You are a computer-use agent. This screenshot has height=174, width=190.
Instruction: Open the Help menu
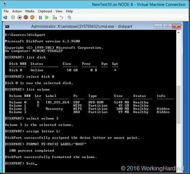tap(69, 11)
